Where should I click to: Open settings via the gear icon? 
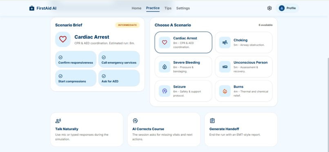point(269,8)
